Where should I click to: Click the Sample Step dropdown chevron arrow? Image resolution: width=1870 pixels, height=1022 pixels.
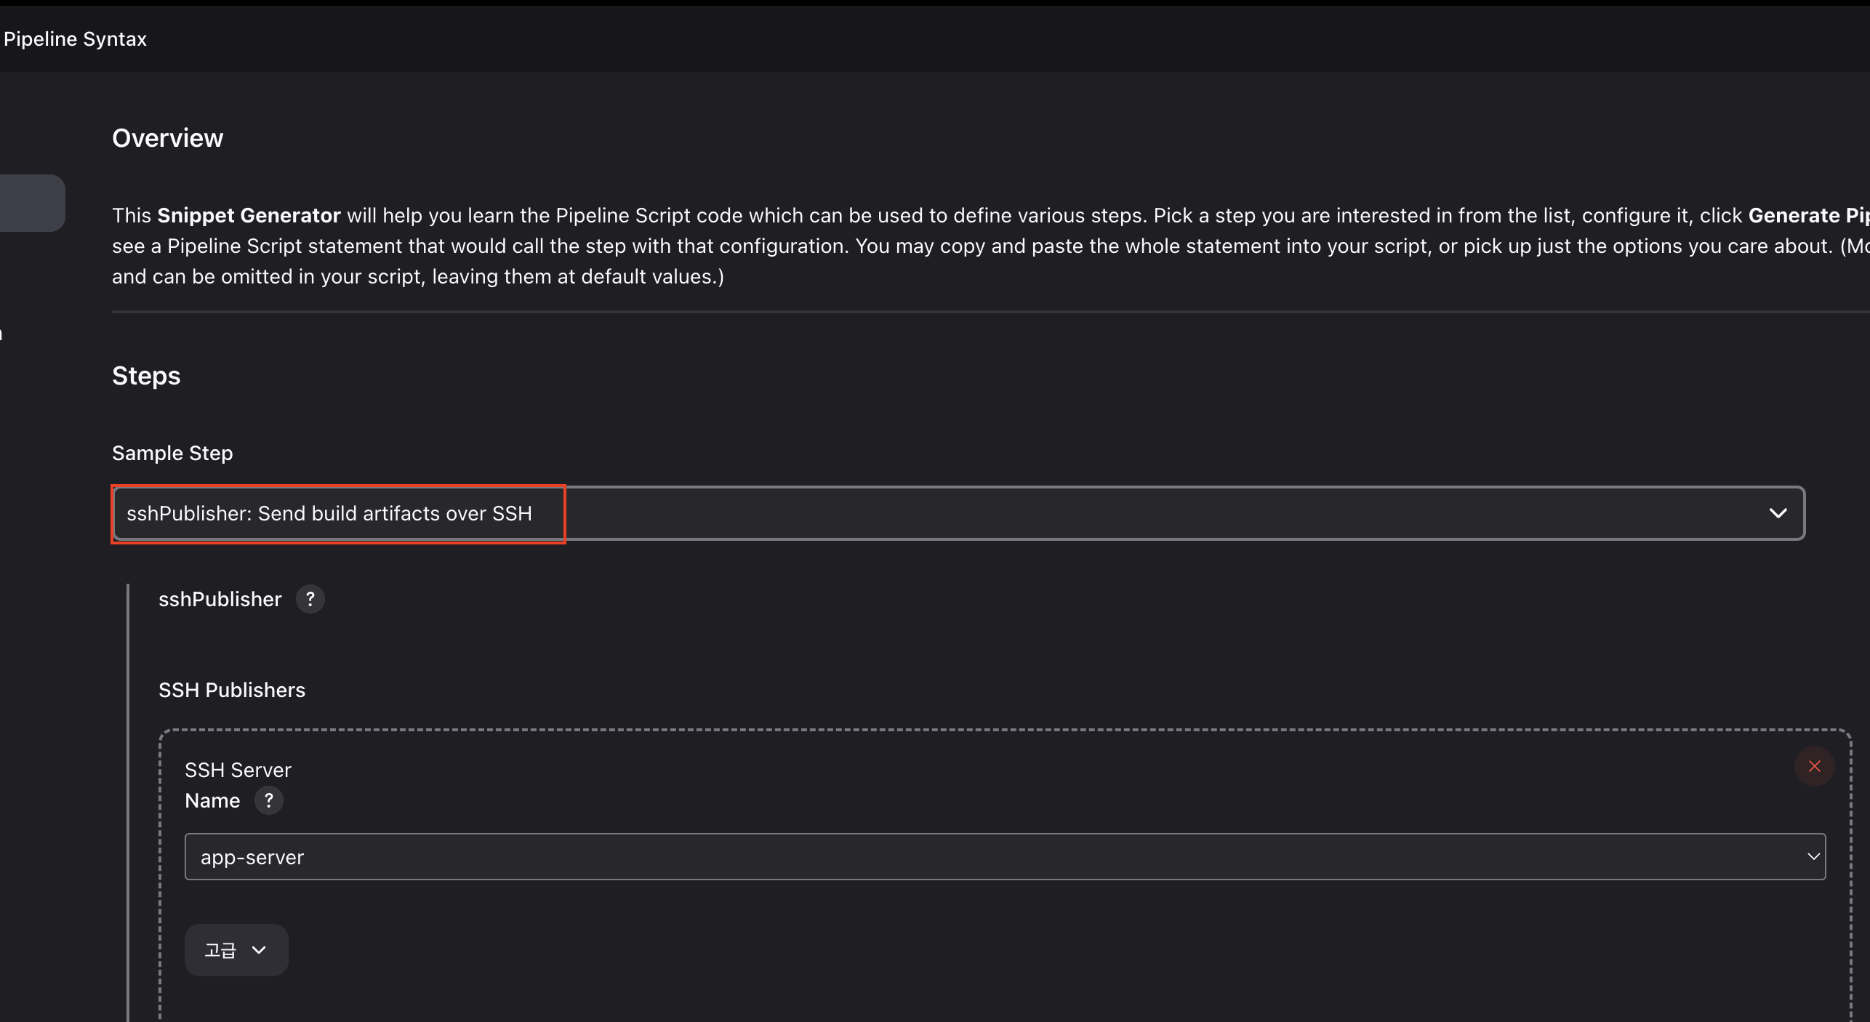coord(1778,513)
